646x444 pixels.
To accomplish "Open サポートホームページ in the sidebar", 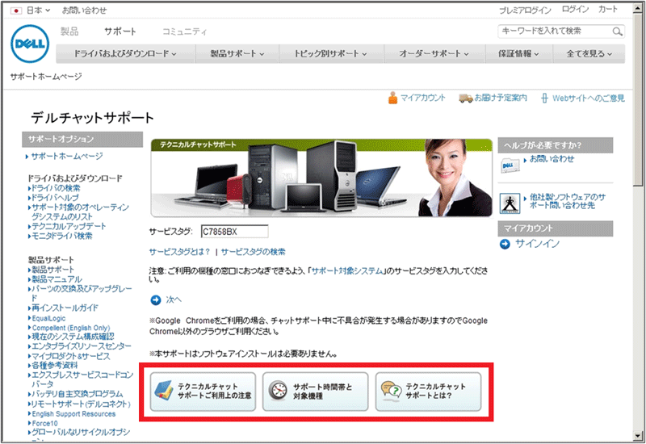I will [x=67, y=157].
